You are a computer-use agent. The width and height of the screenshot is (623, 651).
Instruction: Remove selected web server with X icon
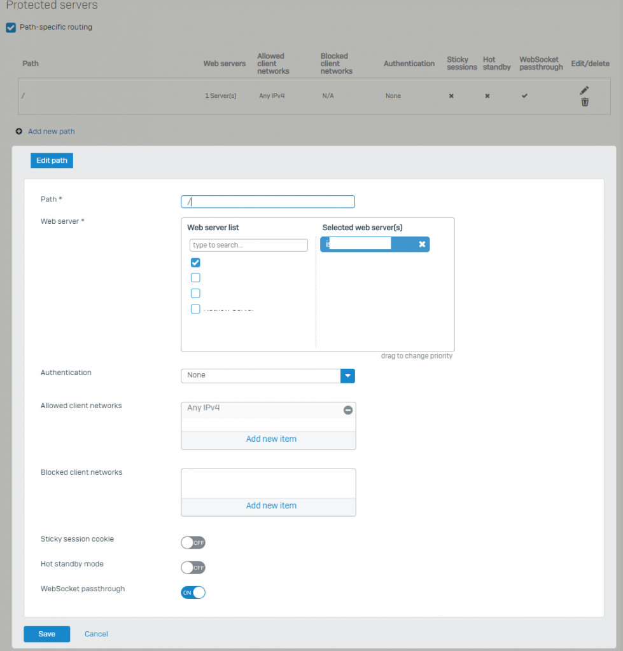pos(421,244)
